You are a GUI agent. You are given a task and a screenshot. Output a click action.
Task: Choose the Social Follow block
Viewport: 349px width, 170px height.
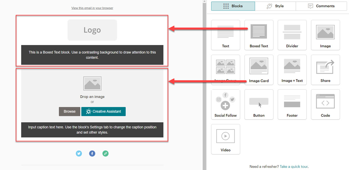(226, 104)
